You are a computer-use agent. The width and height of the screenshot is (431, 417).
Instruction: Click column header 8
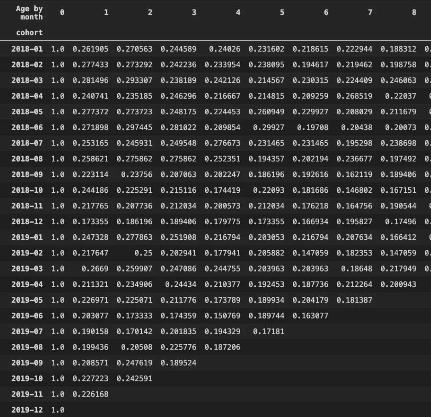point(414,12)
